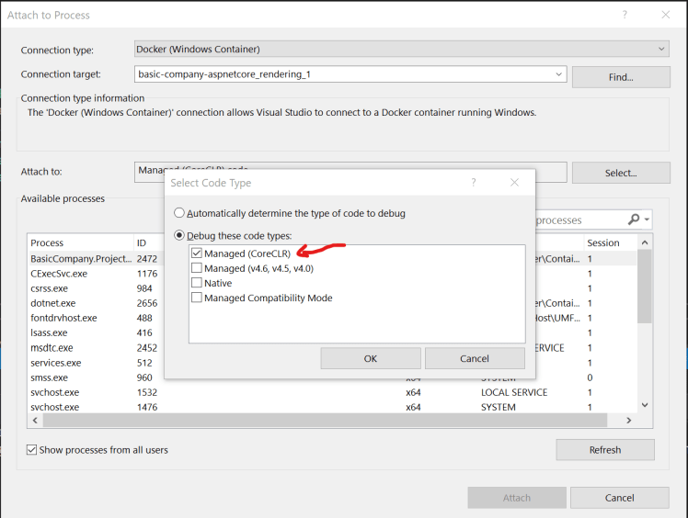Click the Refresh processes button
Viewport: 688px width, 518px height.
pyautogui.click(x=604, y=450)
